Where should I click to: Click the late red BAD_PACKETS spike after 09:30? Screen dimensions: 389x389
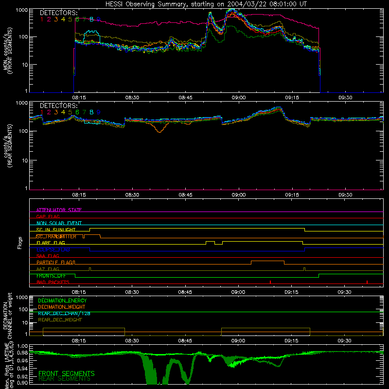367,282
